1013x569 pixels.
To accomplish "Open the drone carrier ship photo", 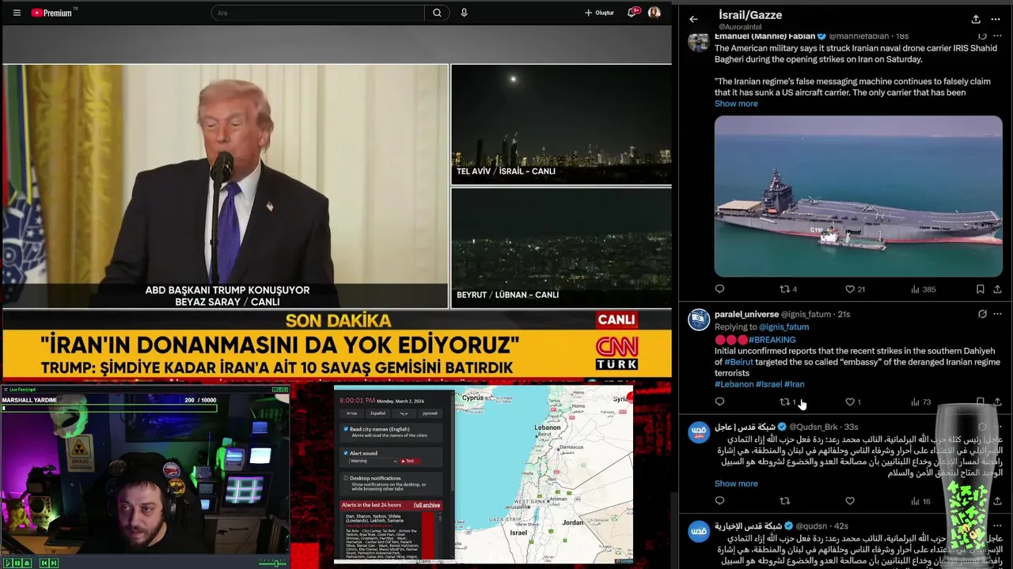I will (x=858, y=196).
